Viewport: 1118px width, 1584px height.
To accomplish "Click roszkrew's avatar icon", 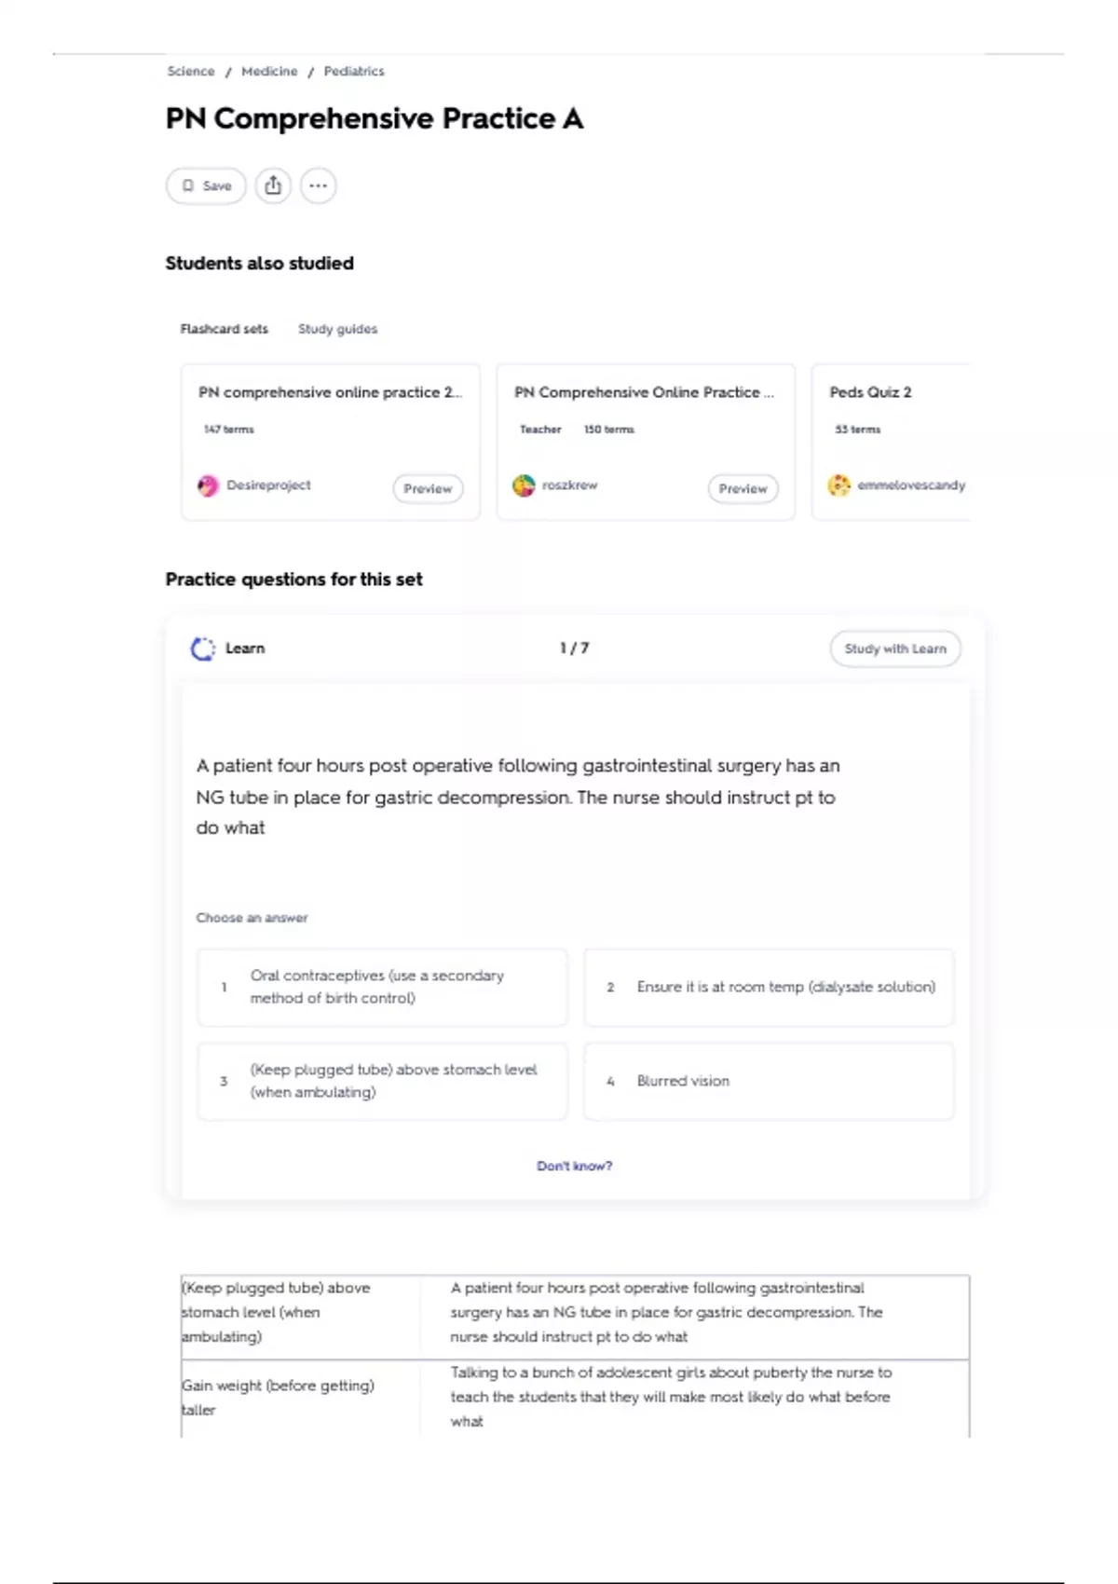I will click(x=524, y=485).
